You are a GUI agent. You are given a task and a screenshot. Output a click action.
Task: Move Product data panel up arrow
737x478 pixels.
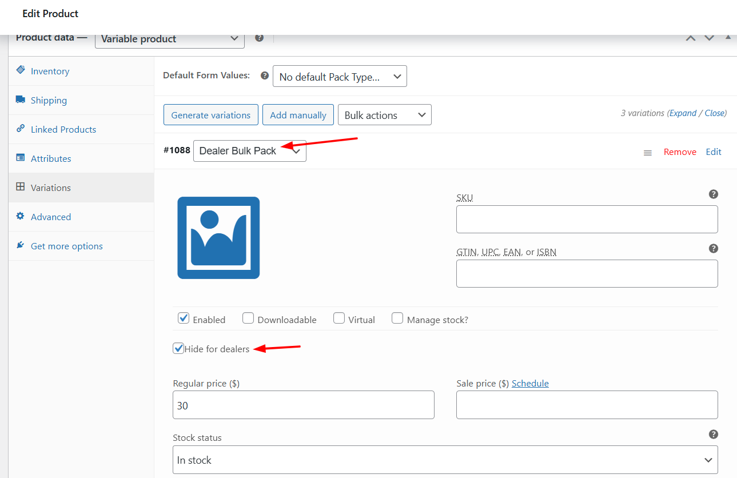coord(691,38)
